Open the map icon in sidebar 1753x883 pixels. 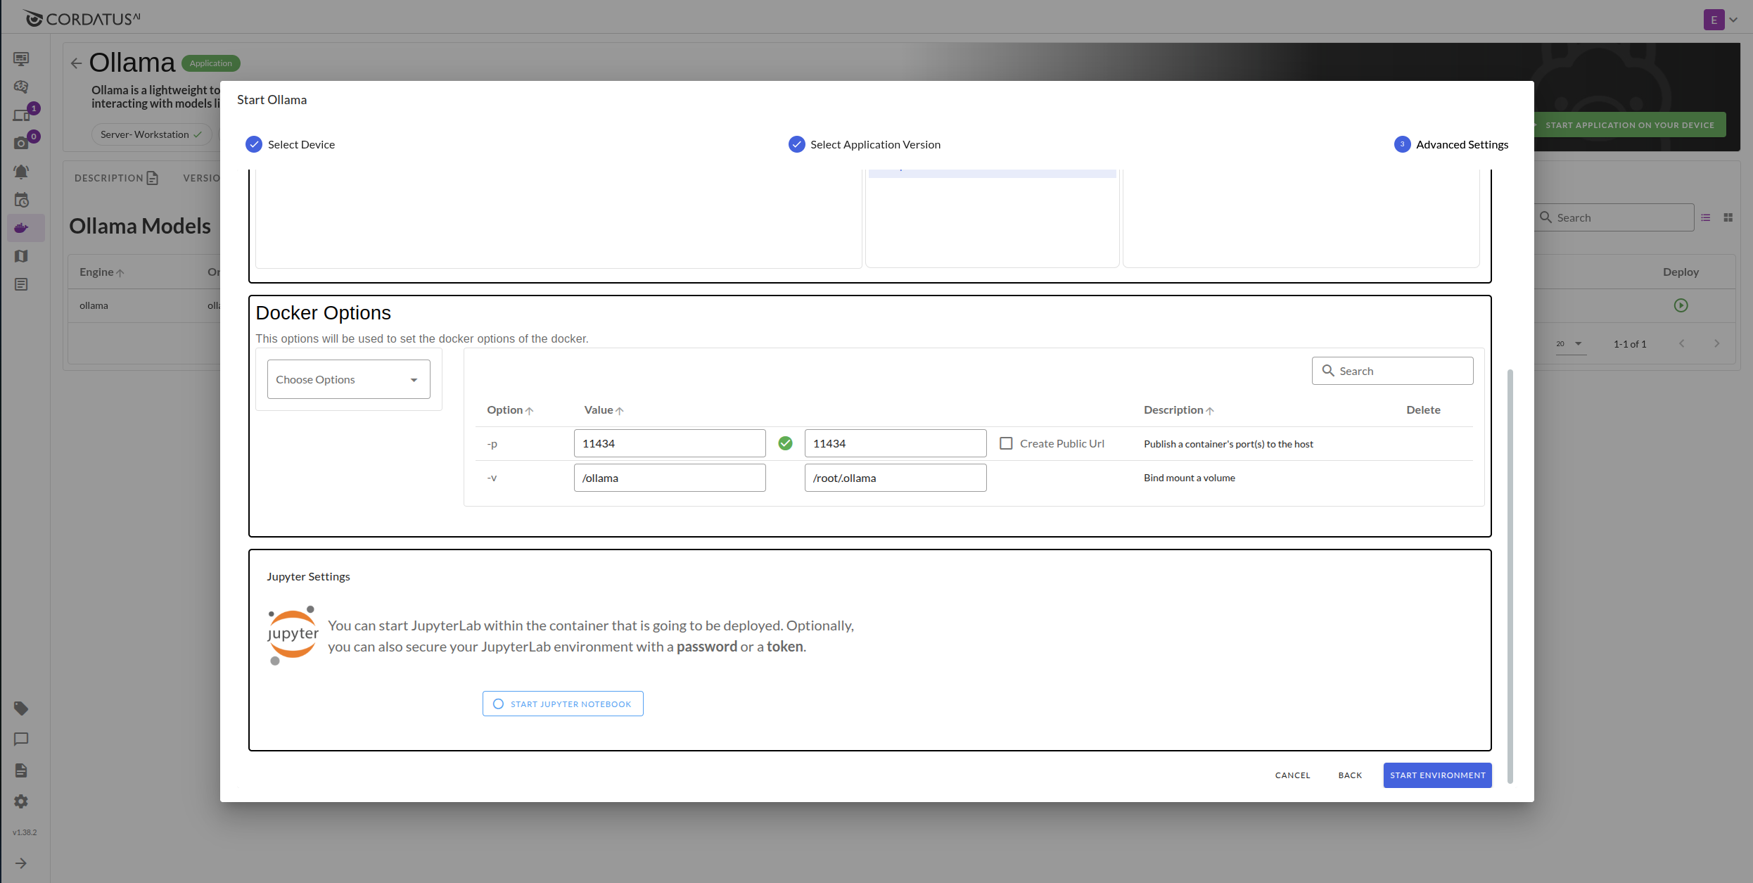(x=21, y=256)
